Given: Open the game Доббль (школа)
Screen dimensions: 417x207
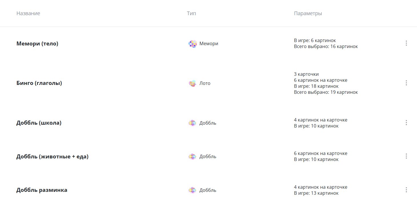Looking at the screenshot, I should coord(39,123).
